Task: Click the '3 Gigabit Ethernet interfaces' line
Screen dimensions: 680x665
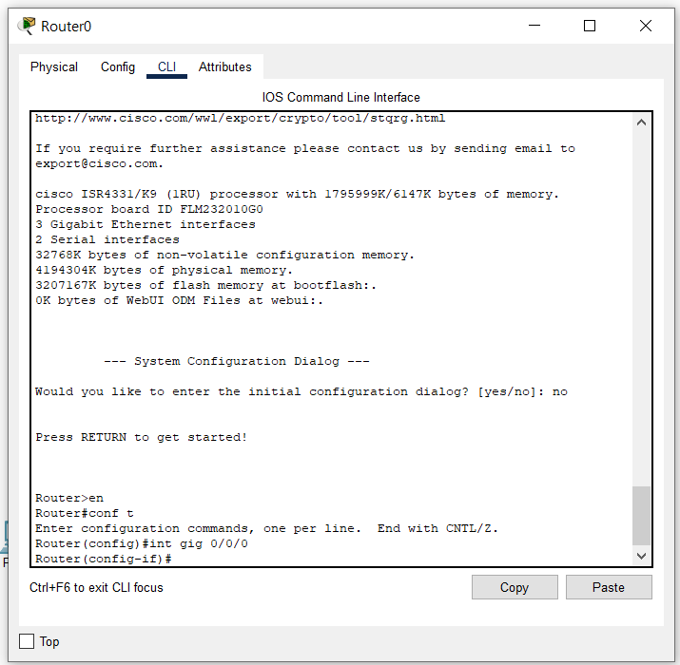Action: (146, 224)
